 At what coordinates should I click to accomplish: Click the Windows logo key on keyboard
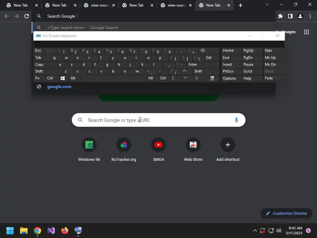click(x=63, y=78)
